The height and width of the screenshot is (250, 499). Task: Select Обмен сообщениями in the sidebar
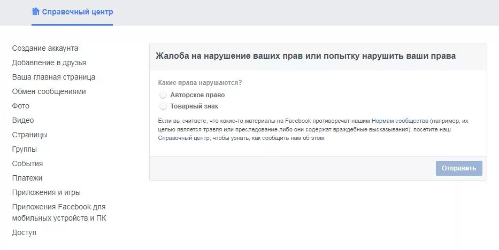49,91
